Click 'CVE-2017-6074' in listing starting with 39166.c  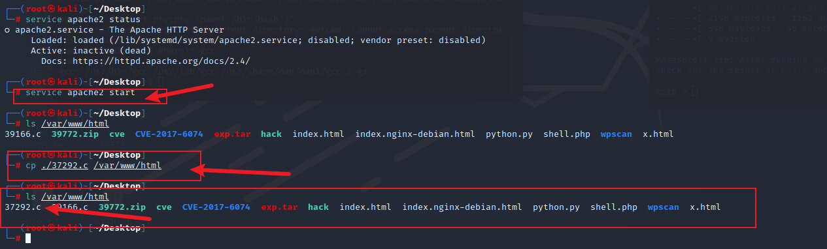[x=169, y=134]
